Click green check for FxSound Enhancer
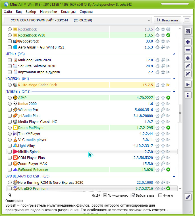The image size is (195, 216). click(168, 169)
